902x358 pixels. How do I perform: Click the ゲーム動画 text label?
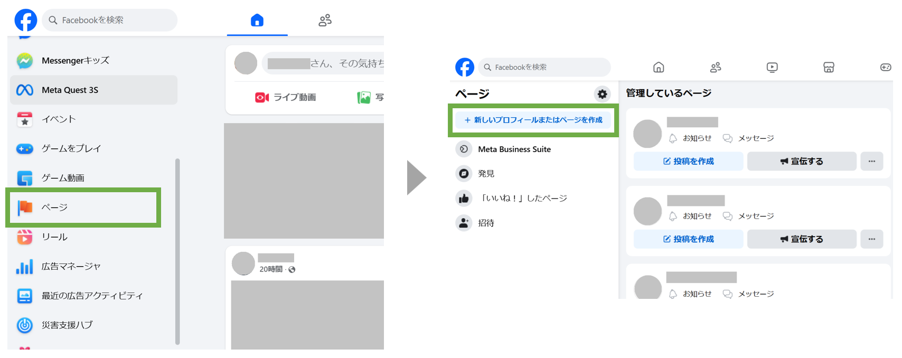[63, 178]
